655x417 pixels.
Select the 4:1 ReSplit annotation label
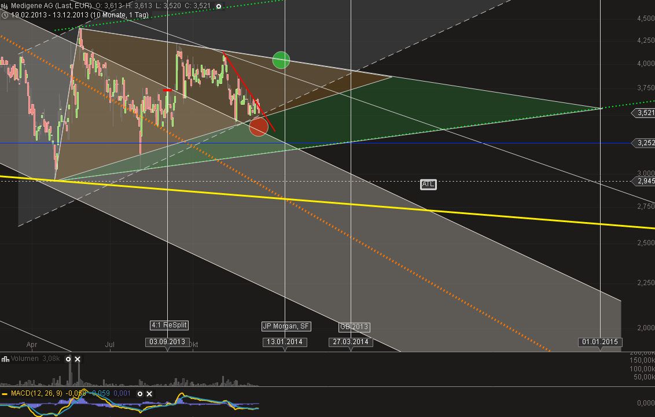(x=169, y=325)
